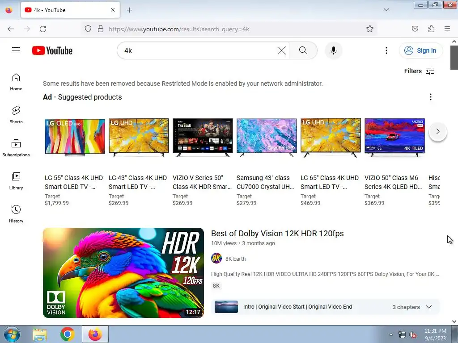Open Firefox extensions puzzle icon

click(x=431, y=29)
